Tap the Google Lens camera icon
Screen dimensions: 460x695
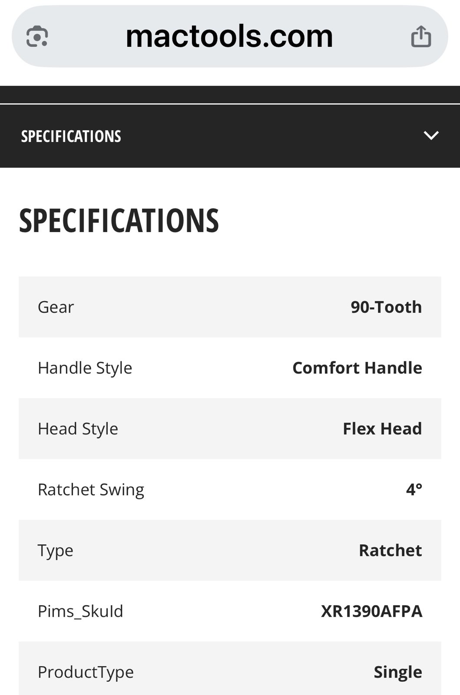37,36
